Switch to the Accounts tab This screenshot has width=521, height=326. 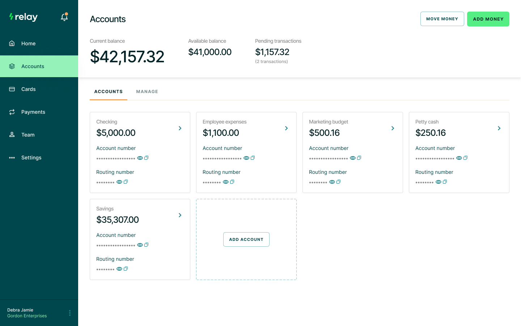(109, 92)
